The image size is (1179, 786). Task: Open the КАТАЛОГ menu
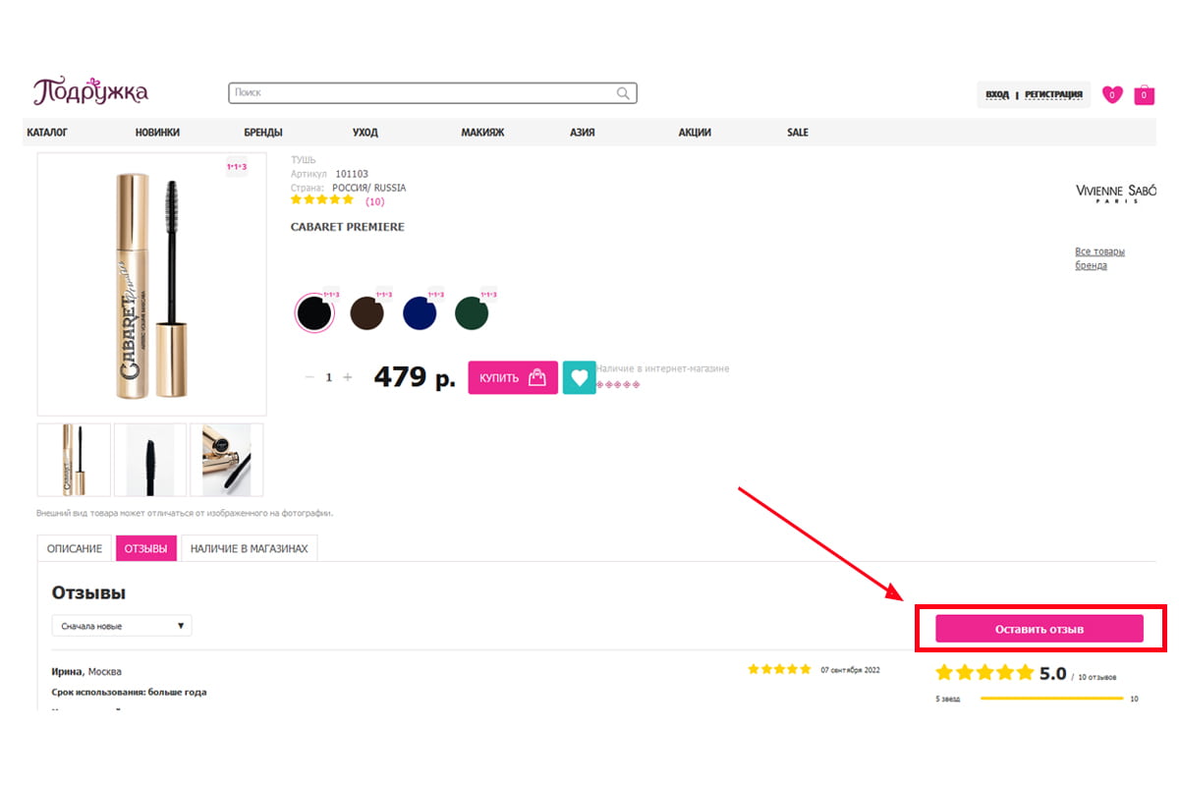tap(47, 133)
